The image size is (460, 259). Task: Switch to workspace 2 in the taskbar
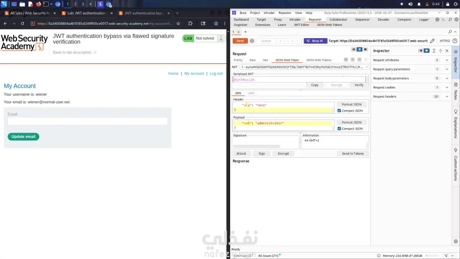75,4
